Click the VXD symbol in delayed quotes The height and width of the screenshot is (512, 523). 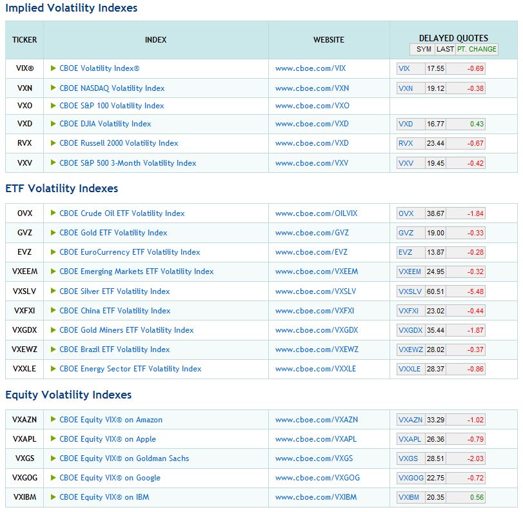(x=406, y=124)
